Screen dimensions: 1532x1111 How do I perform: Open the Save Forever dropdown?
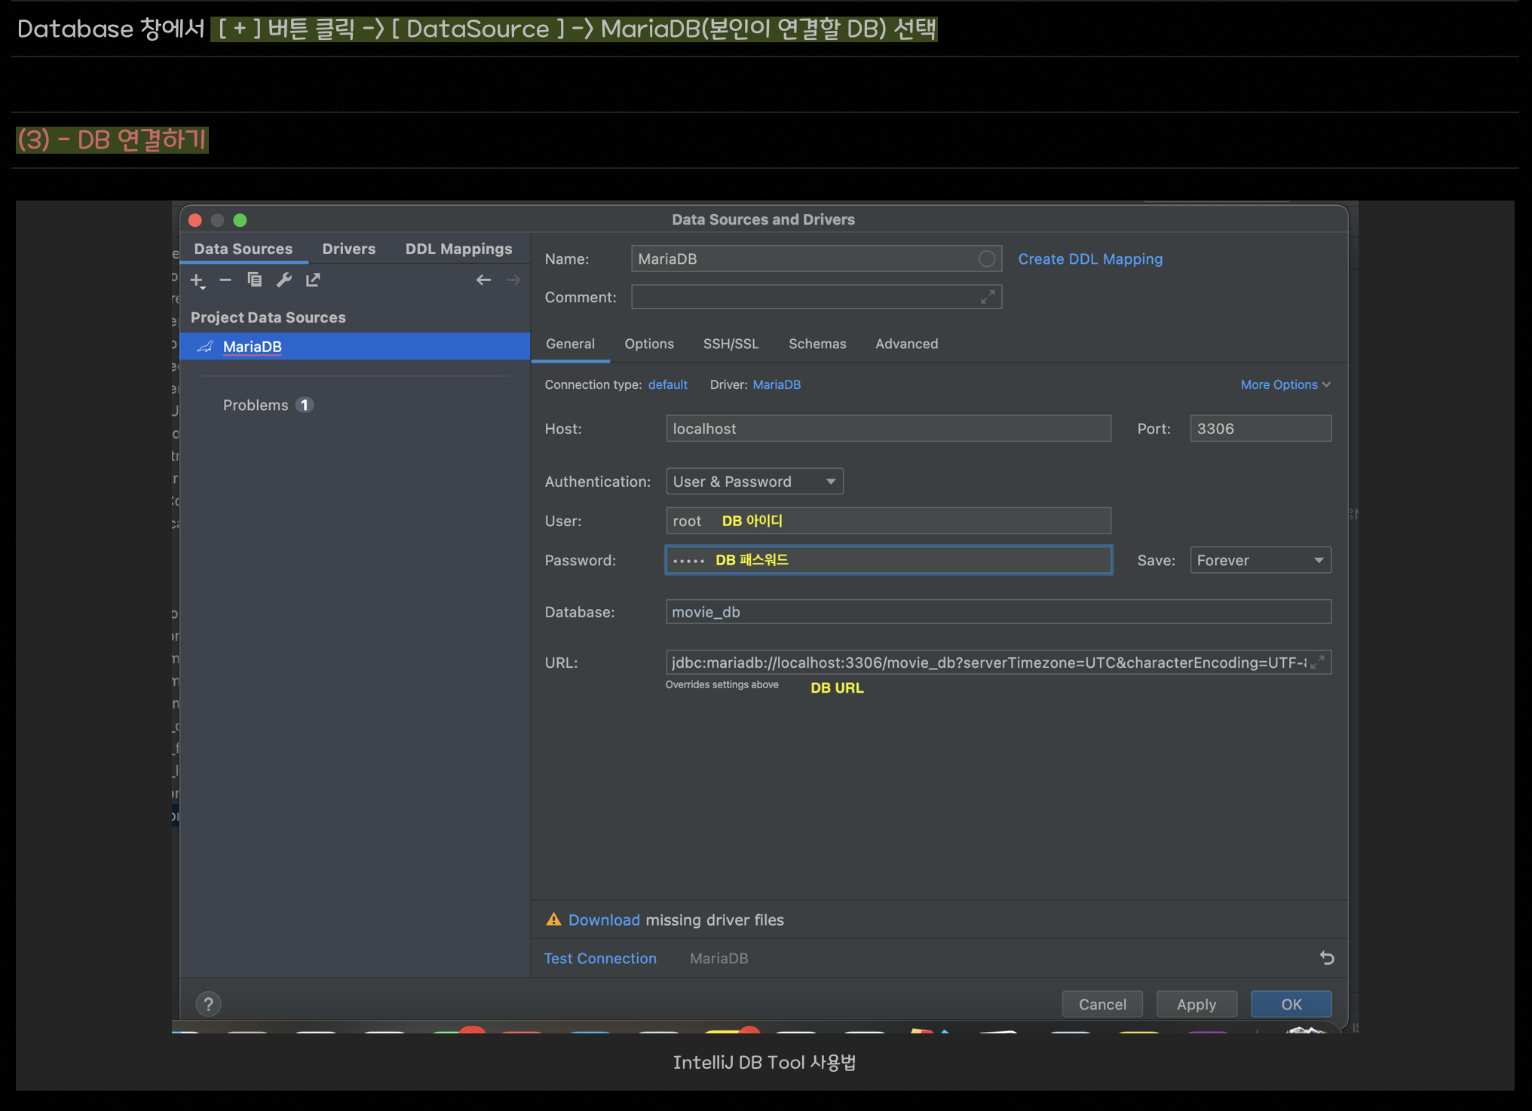pos(1260,560)
